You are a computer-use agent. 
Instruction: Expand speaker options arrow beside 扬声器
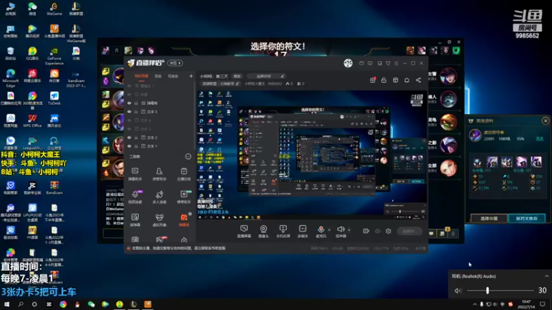click(x=349, y=230)
